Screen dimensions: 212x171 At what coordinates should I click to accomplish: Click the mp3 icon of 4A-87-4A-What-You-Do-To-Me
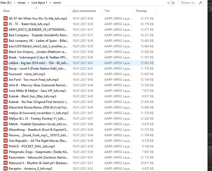coord(6,18)
